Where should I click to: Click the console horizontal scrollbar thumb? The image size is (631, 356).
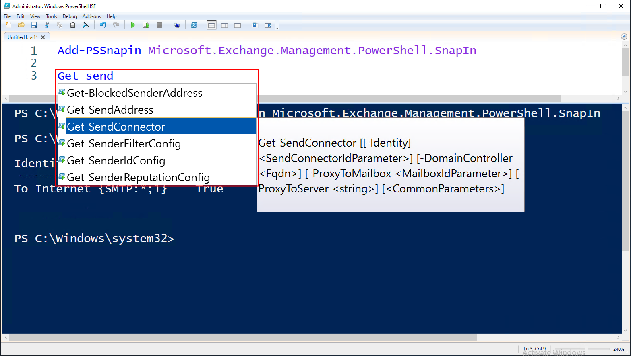coord(243,338)
